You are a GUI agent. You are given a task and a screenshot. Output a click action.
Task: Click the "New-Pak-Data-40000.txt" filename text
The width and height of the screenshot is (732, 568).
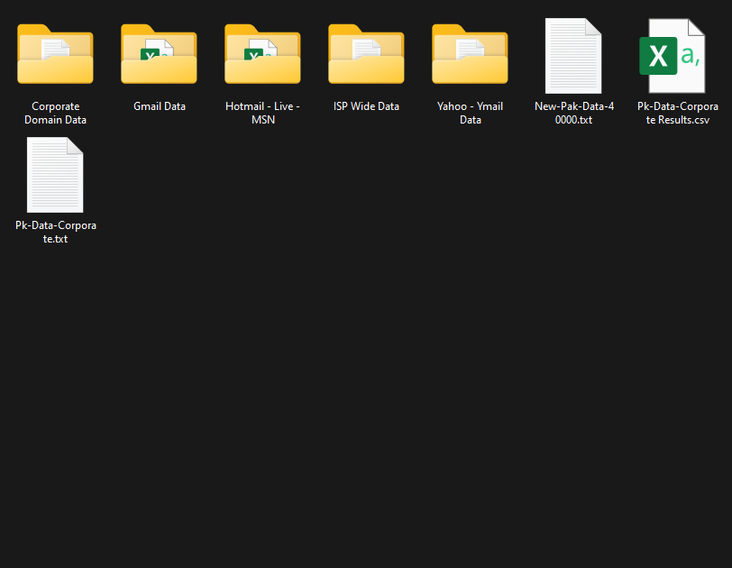coord(574,113)
